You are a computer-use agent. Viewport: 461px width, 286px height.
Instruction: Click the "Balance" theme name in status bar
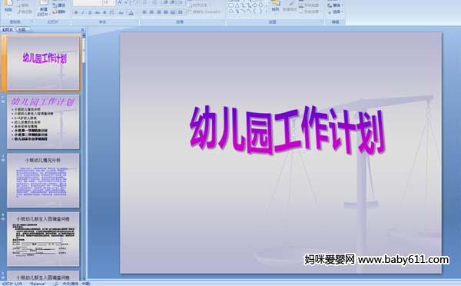38,284
